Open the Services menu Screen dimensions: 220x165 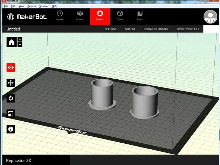point(44,6)
